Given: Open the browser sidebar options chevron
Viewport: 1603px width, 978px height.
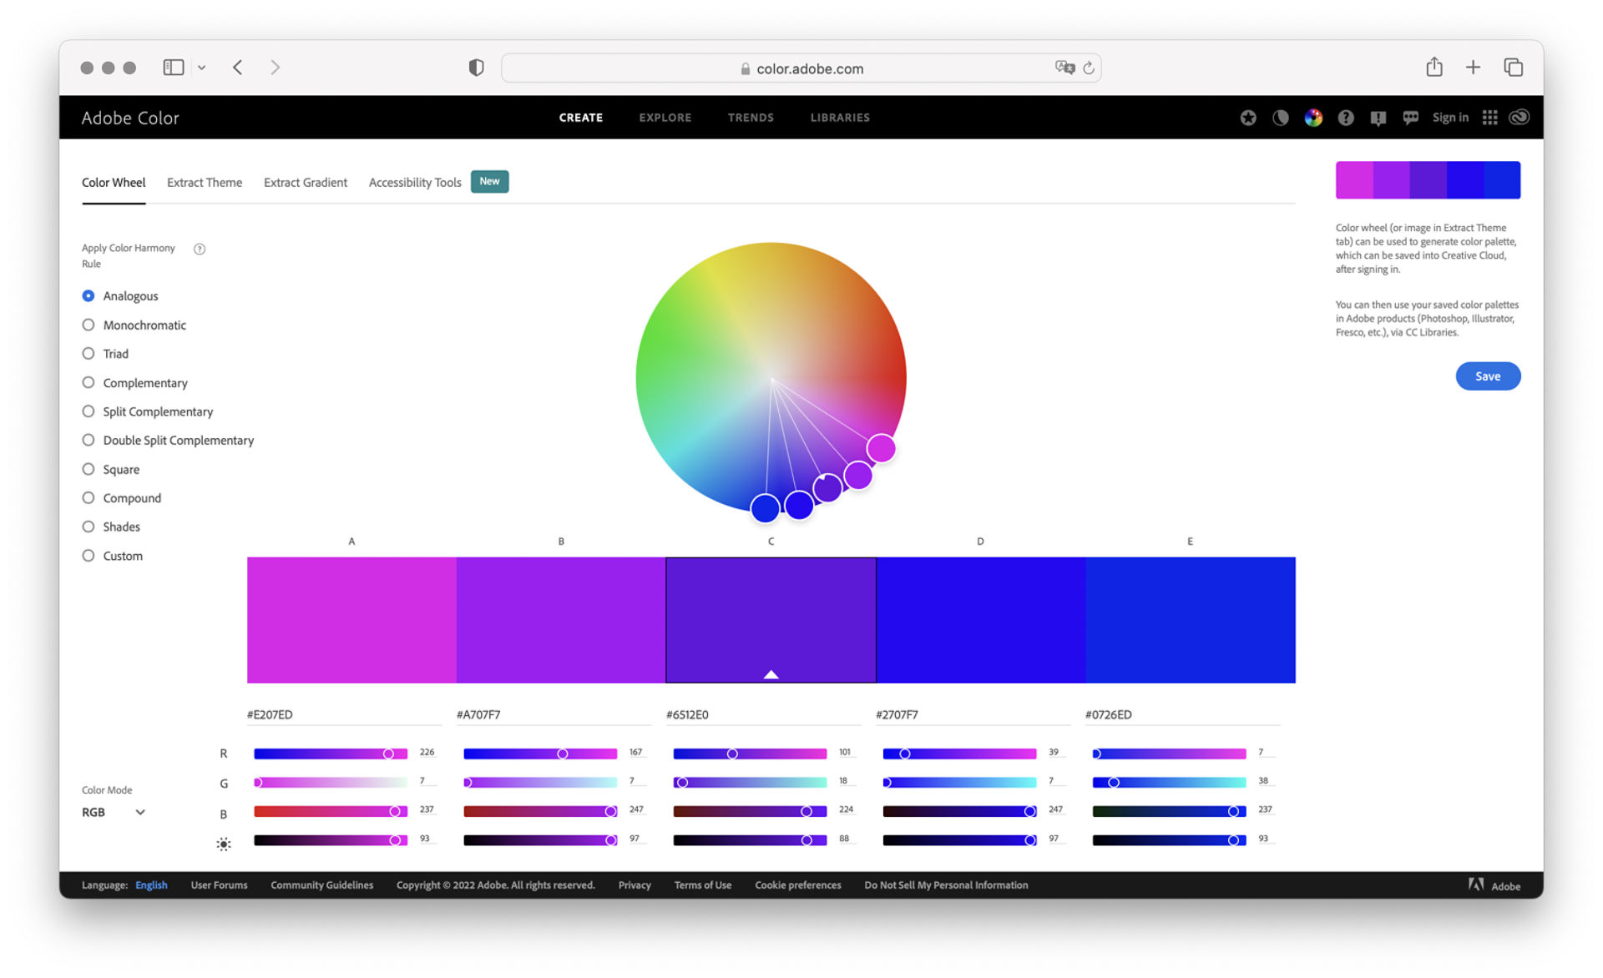Looking at the screenshot, I should point(202,68).
